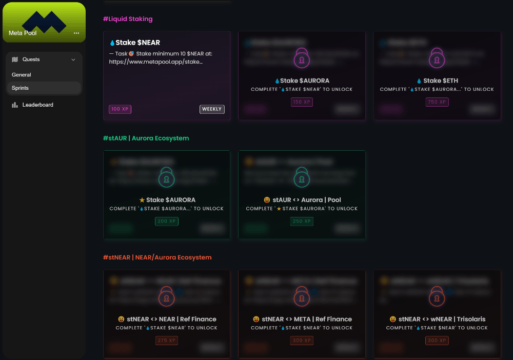Open the three-dot menu beside Meta Pool
The image size is (513, 360).
pyautogui.click(x=76, y=33)
